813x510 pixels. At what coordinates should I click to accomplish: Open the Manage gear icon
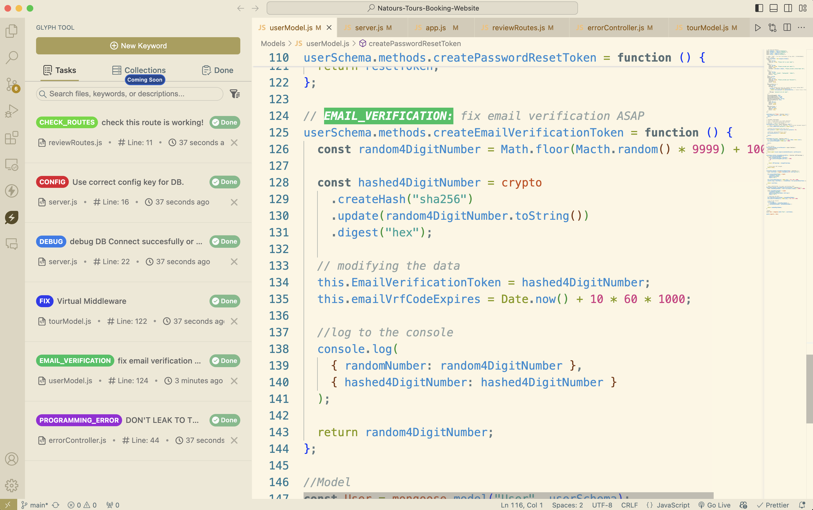click(x=12, y=485)
